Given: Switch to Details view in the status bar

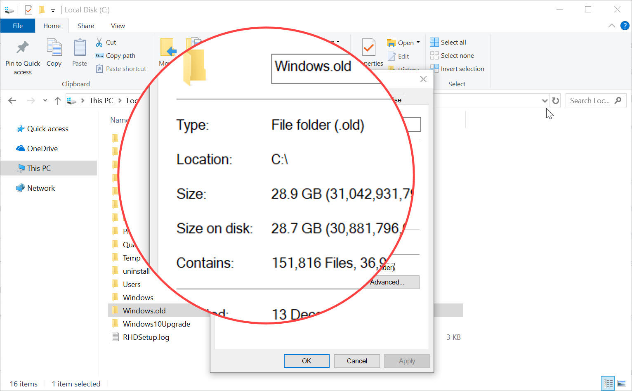Looking at the screenshot, I should [x=608, y=384].
